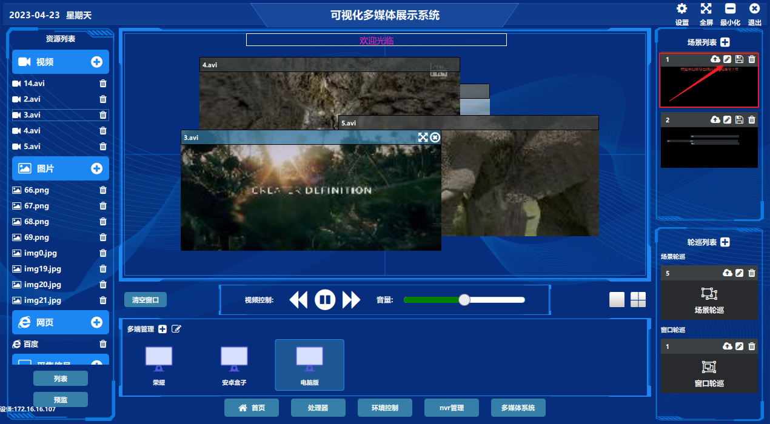Add new patrol in 轮巡列表
This screenshot has height=424, width=770.
725,242
